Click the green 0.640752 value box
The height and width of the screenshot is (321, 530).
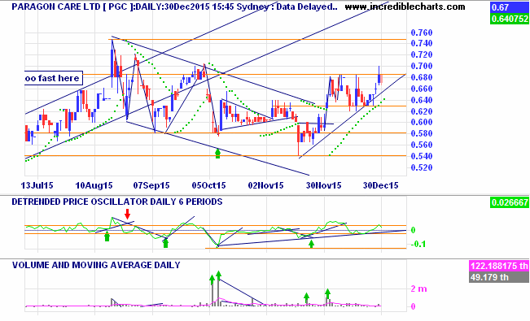coord(509,19)
